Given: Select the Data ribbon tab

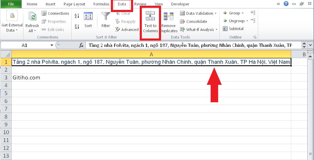Looking at the screenshot, I should click(122, 4).
